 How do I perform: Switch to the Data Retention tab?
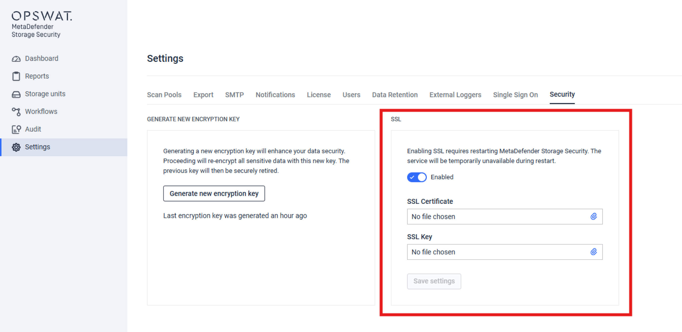(x=395, y=95)
